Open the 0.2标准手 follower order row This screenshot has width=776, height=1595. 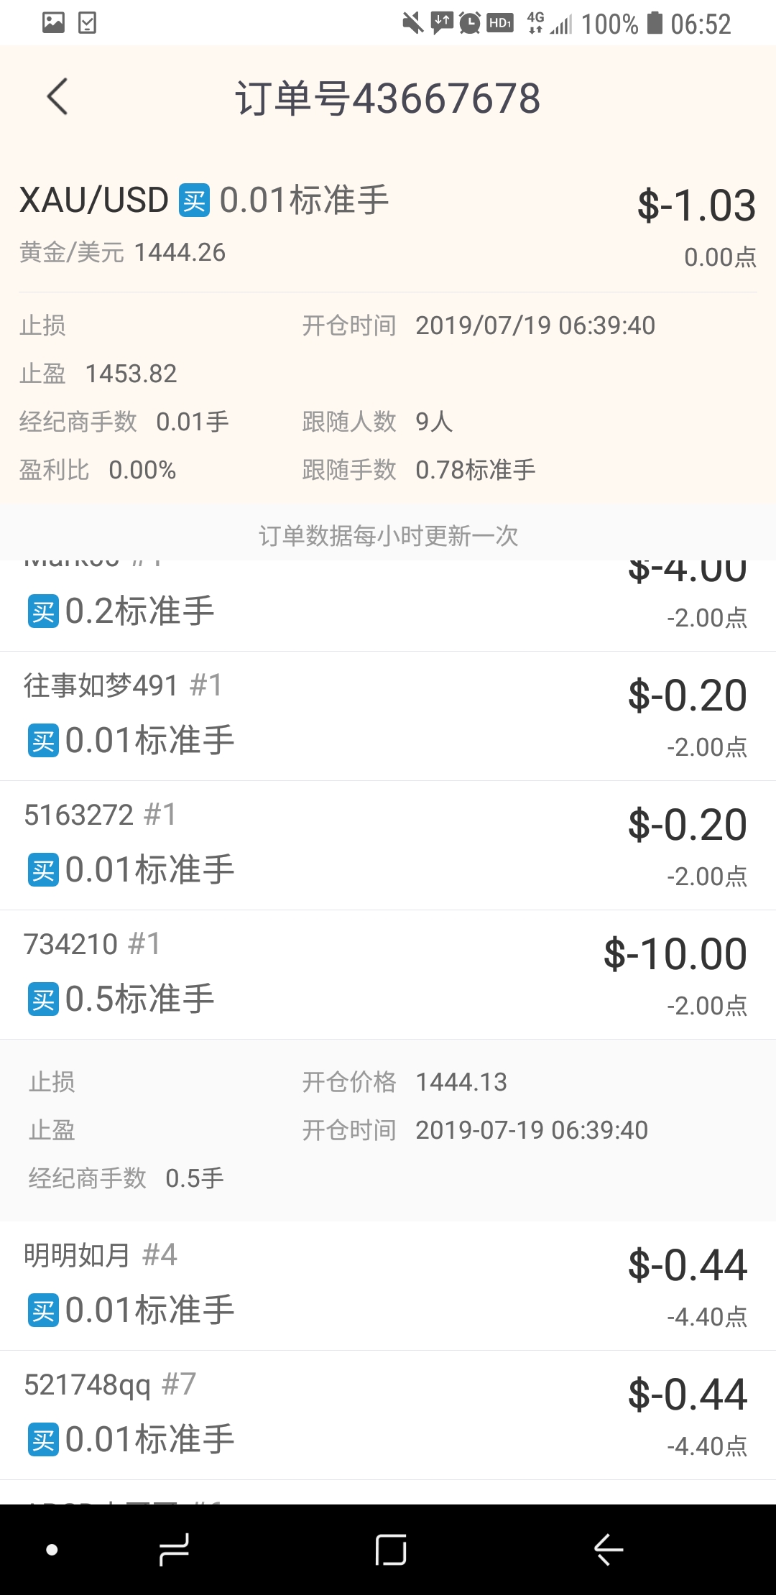coord(388,606)
